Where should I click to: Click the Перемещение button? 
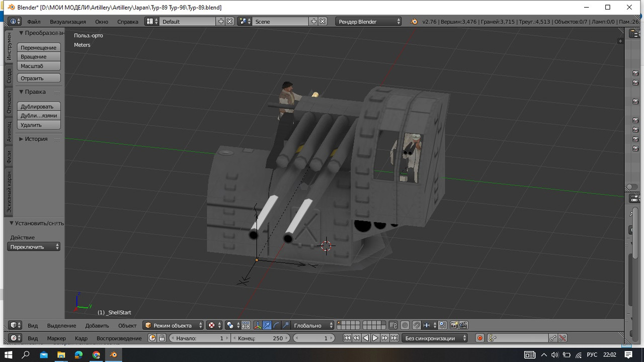click(x=39, y=47)
